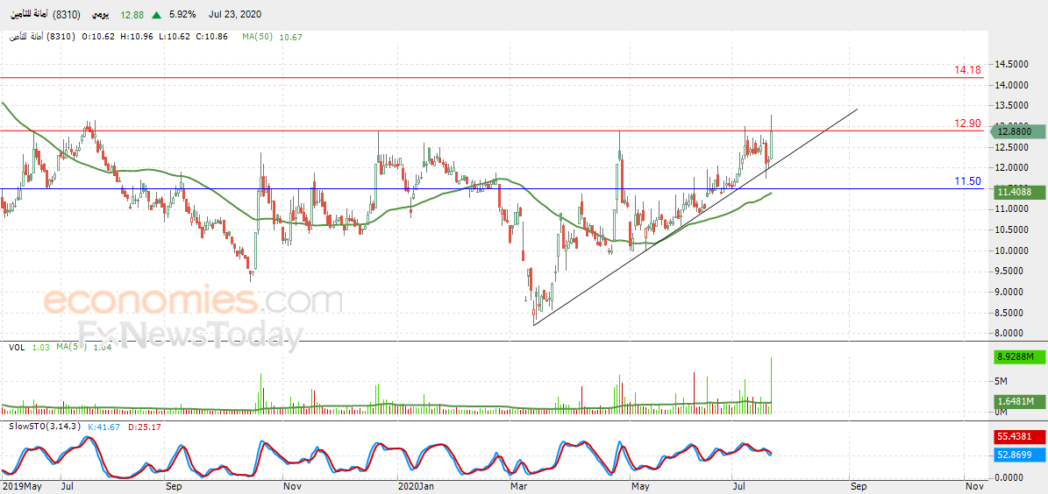The width and height of the screenshot is (1048, 494).
Task: Select the MA(50) 10.67 indicator label
Action: [x=273, y=38]
